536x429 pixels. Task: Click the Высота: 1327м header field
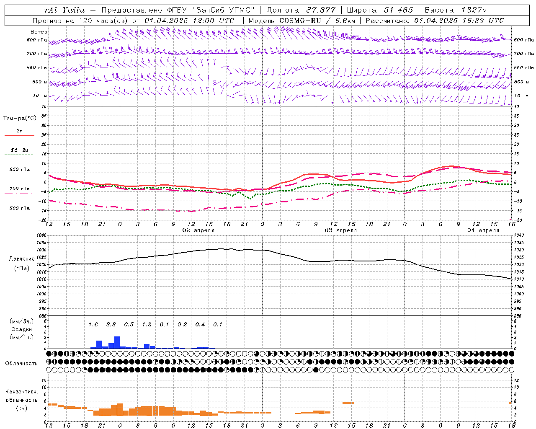click(x=456, y=10)
